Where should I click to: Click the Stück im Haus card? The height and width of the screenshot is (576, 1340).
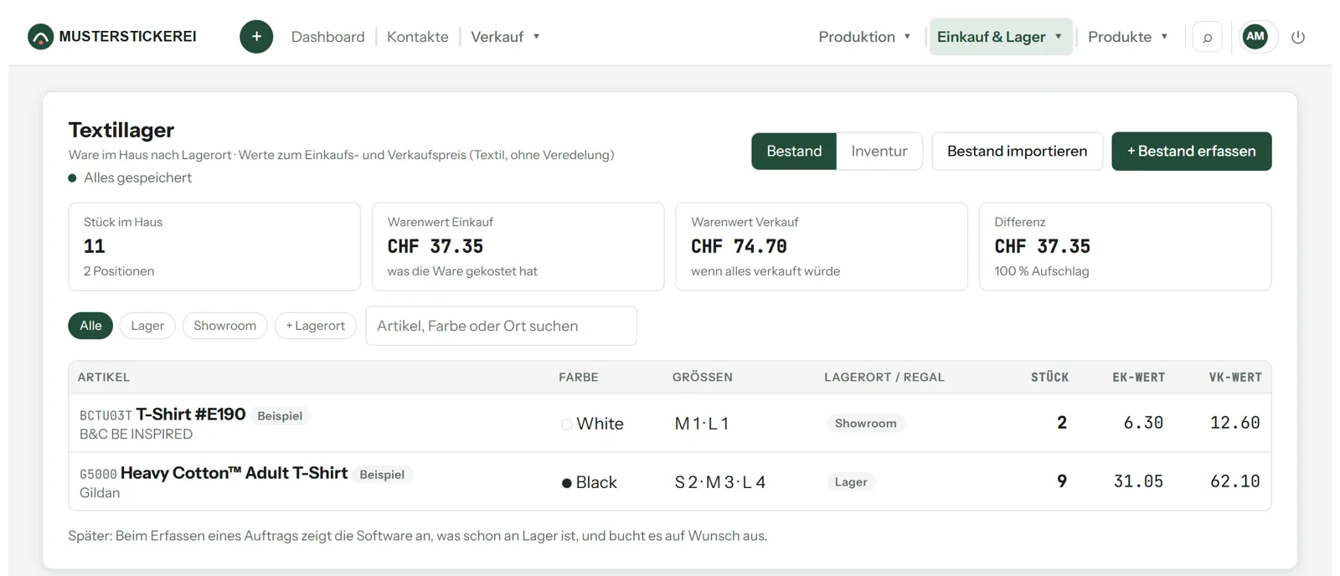tap(214, 247)
